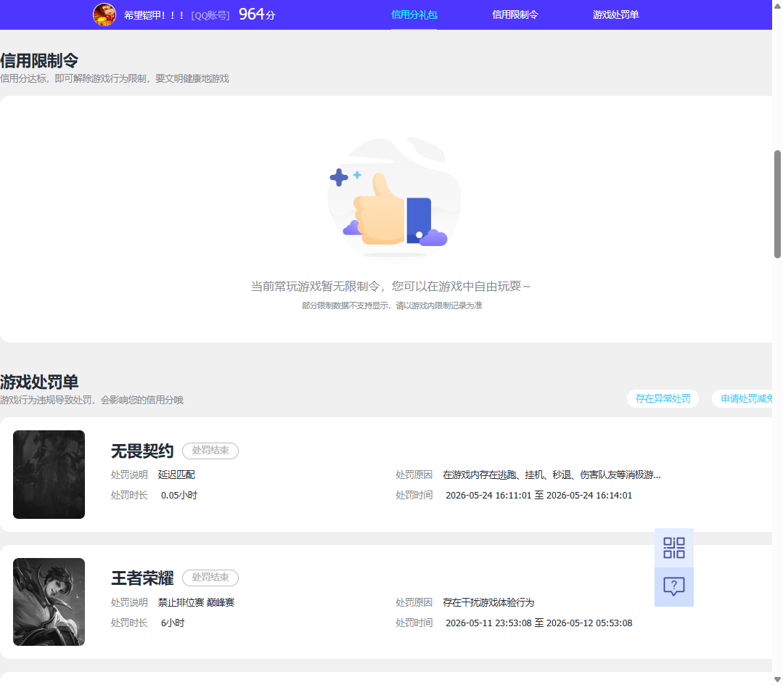
Task: Open the 无畏契约 game thumbnail
Action: (x=49, y=475)
